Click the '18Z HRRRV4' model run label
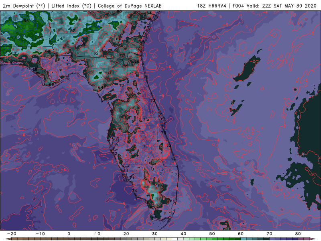 point(212,6)
